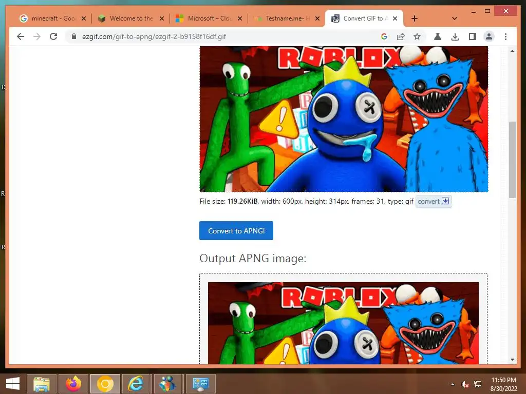View site security lock info

click(74, 36)
